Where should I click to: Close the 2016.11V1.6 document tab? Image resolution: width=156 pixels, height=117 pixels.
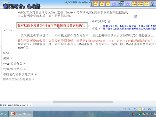(30, 105)
